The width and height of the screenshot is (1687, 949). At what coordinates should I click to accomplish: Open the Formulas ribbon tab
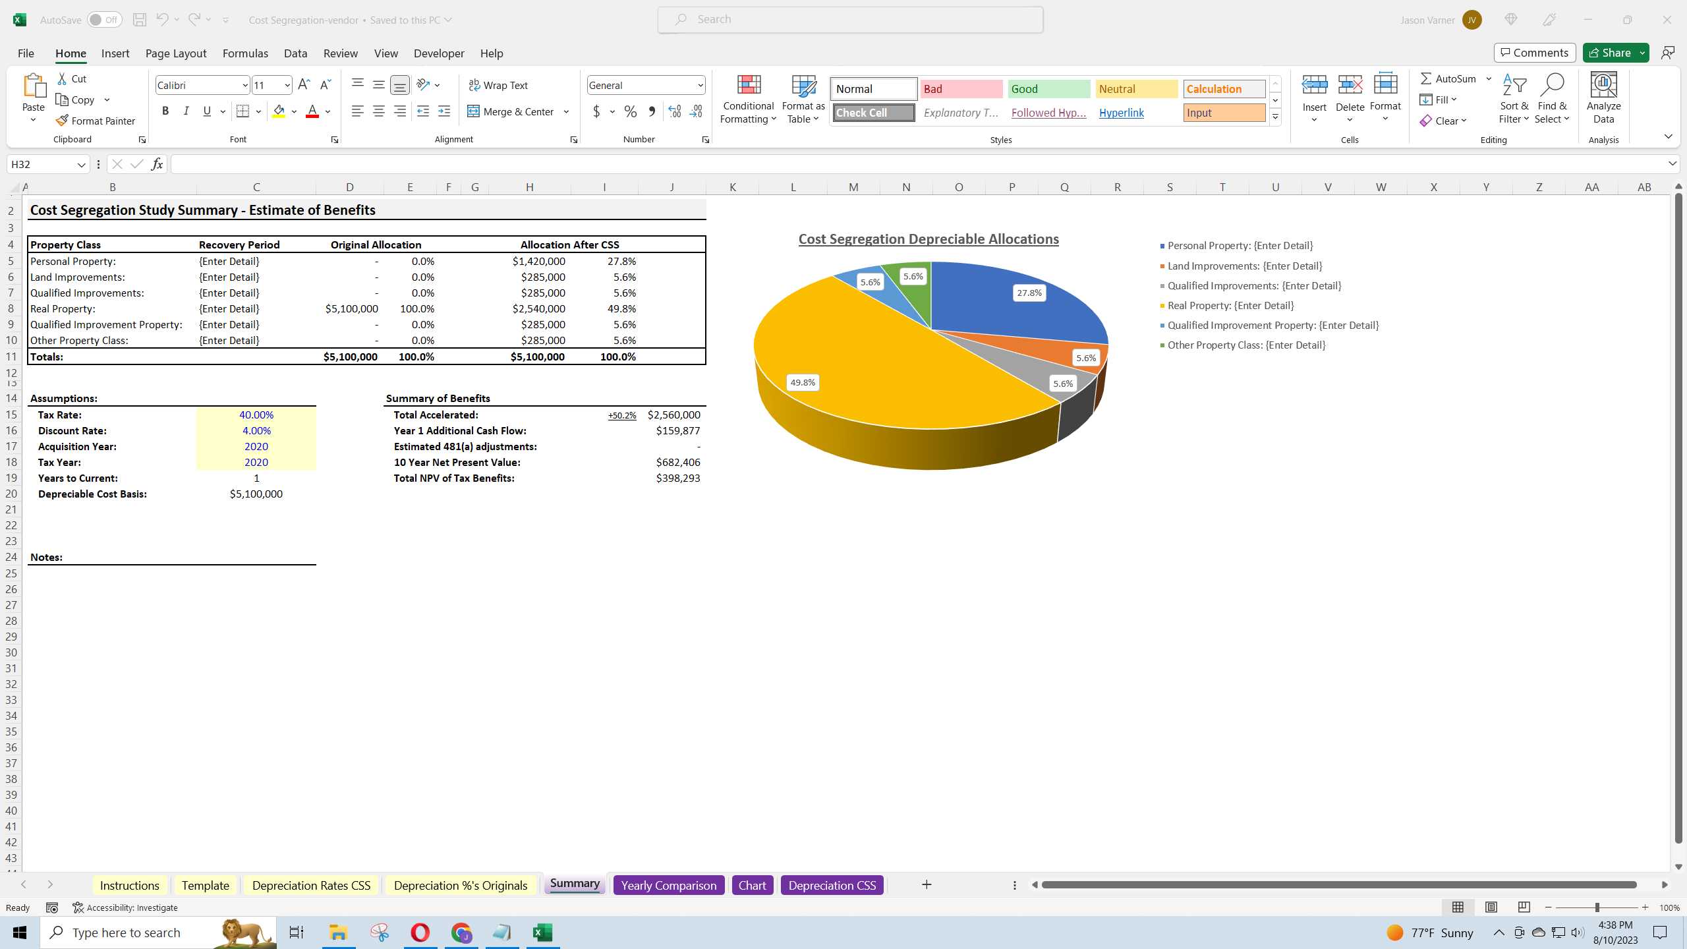coord(245,53)
